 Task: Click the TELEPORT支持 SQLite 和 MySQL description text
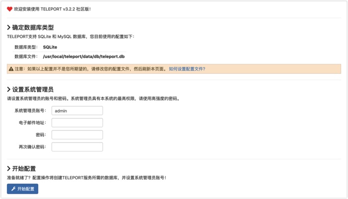[x=71, y=37]
